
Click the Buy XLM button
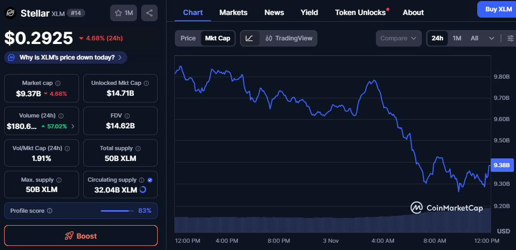click(498, 9)
